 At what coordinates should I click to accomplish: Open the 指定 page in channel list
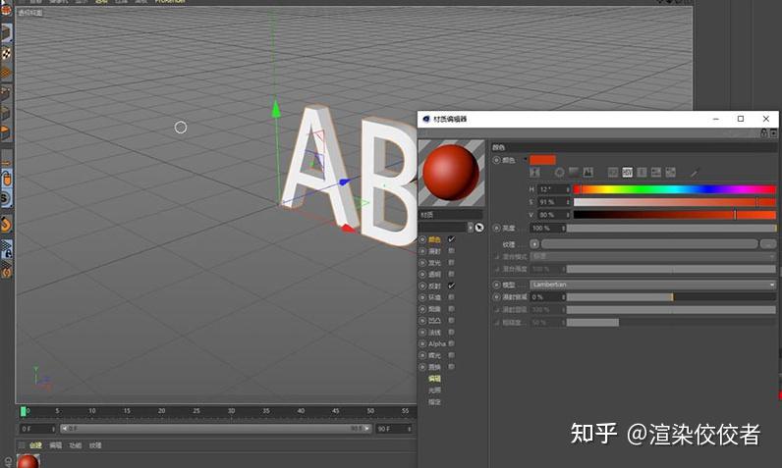pyautogui.click(x=434, y=402)
